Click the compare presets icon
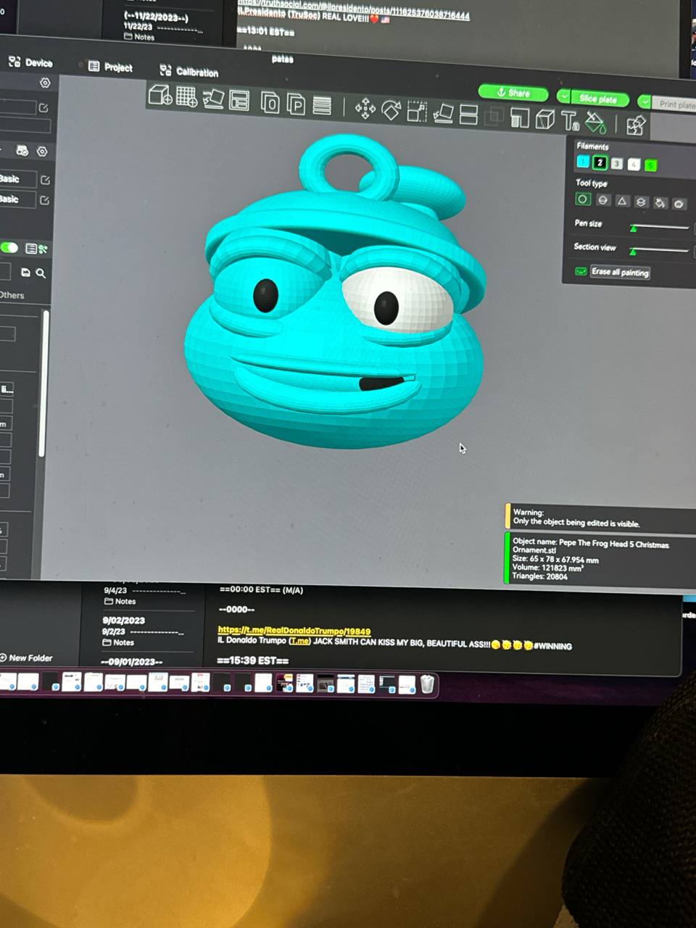The image size is (696, 928). click(43, 249)
